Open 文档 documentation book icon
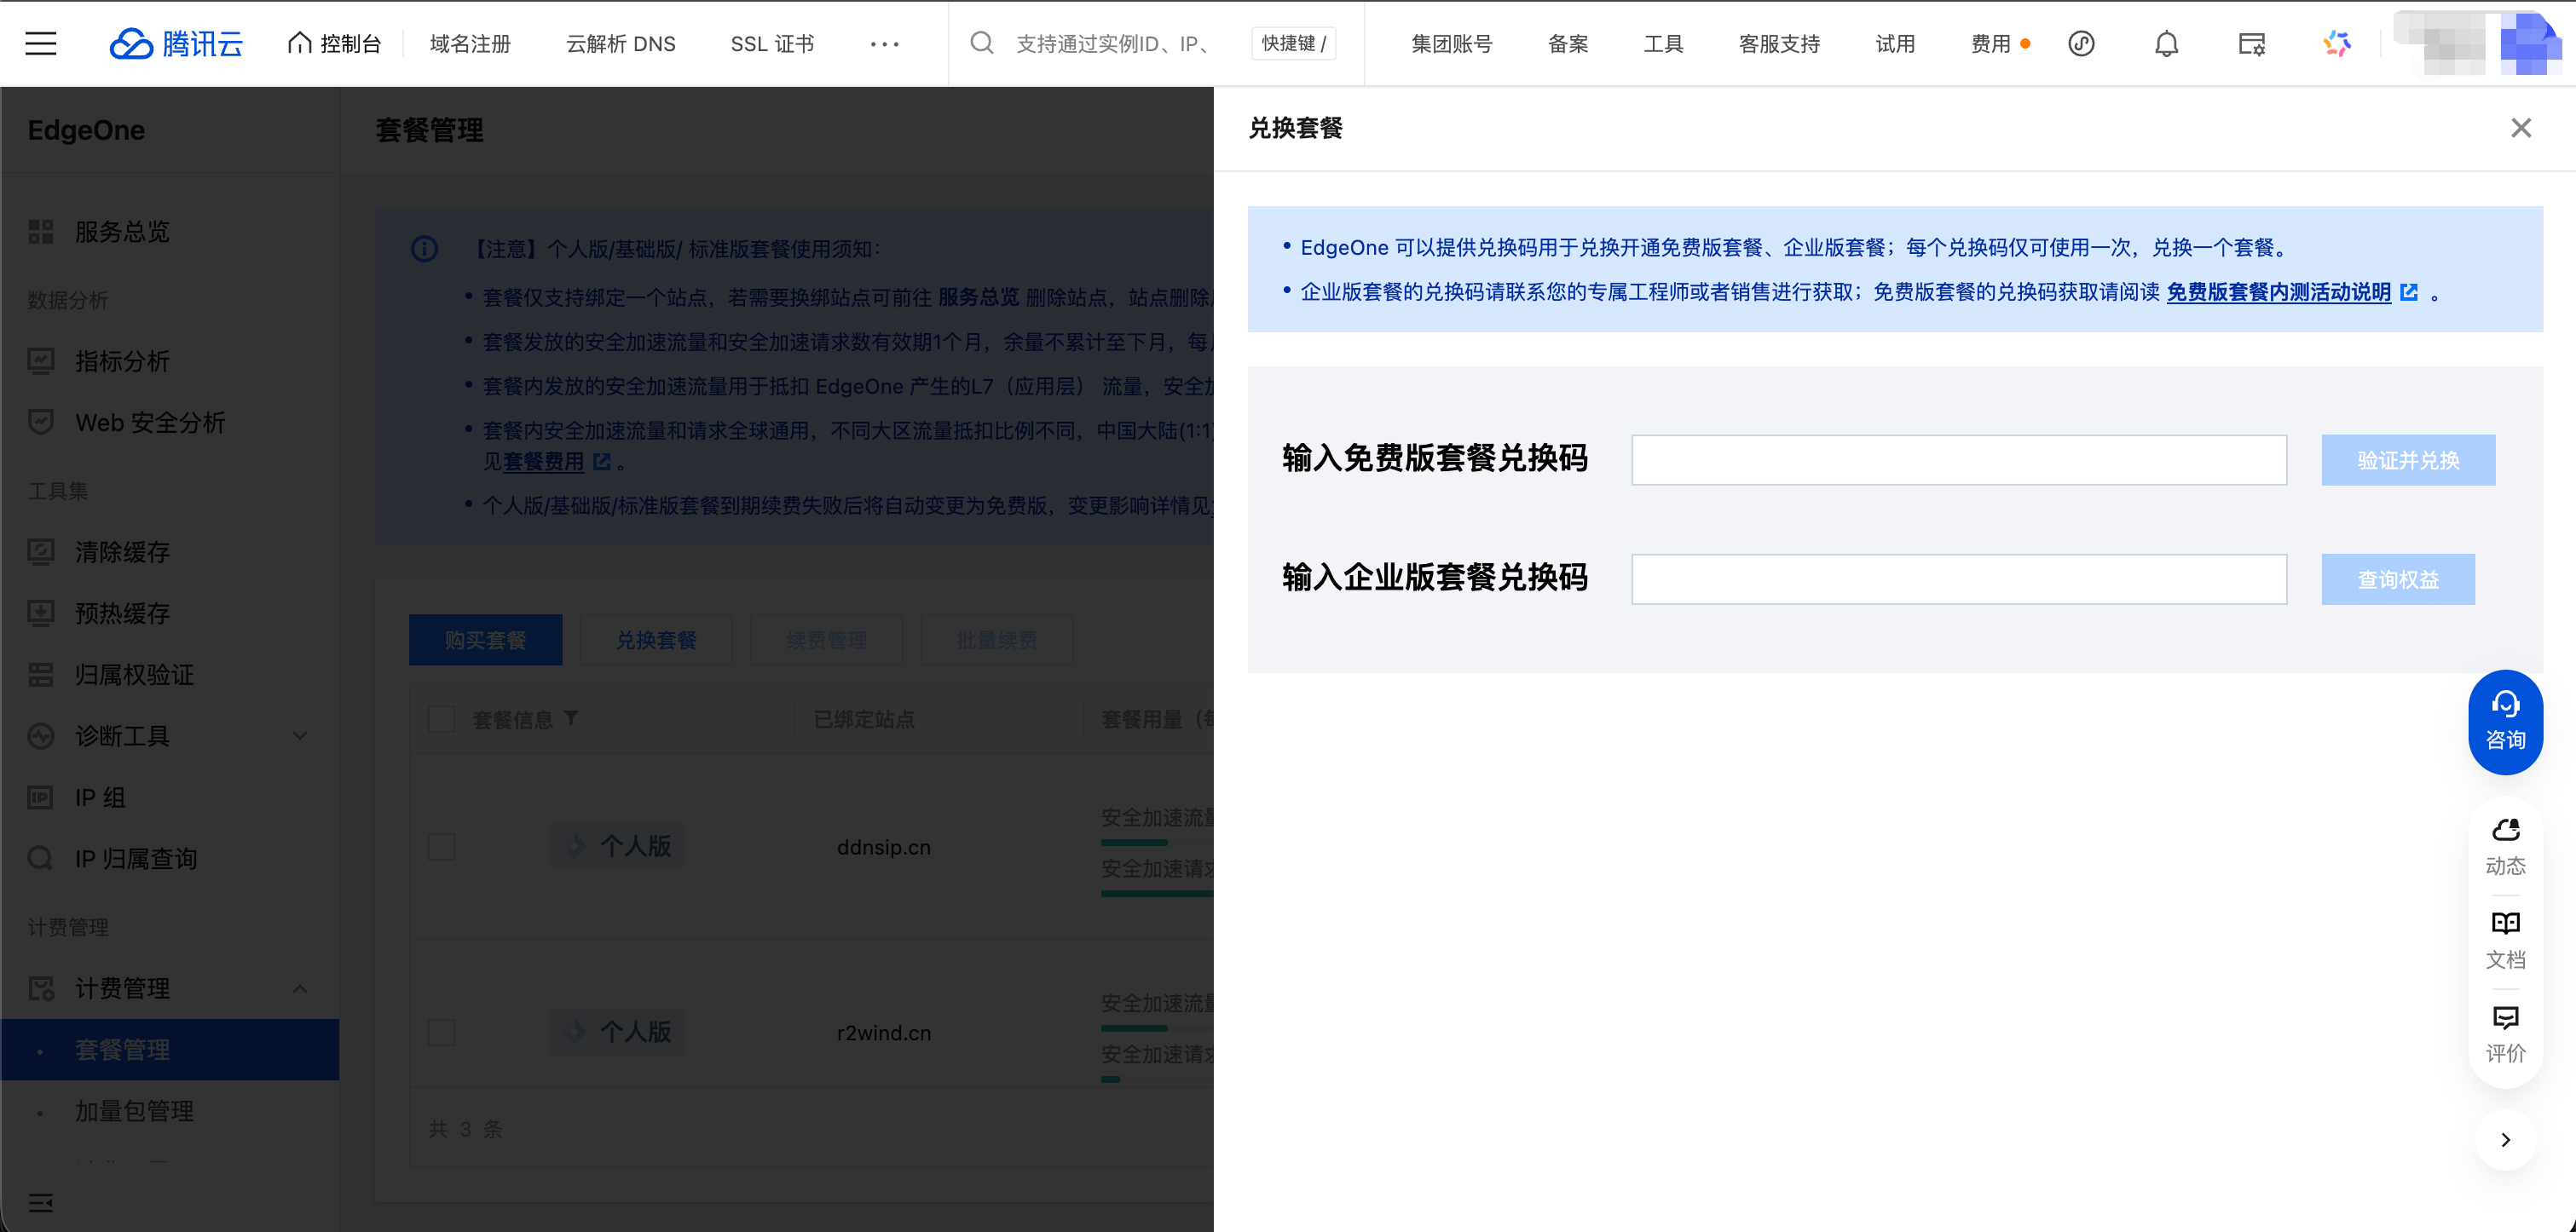The image size is (2576, 1232). point(2505,939)
